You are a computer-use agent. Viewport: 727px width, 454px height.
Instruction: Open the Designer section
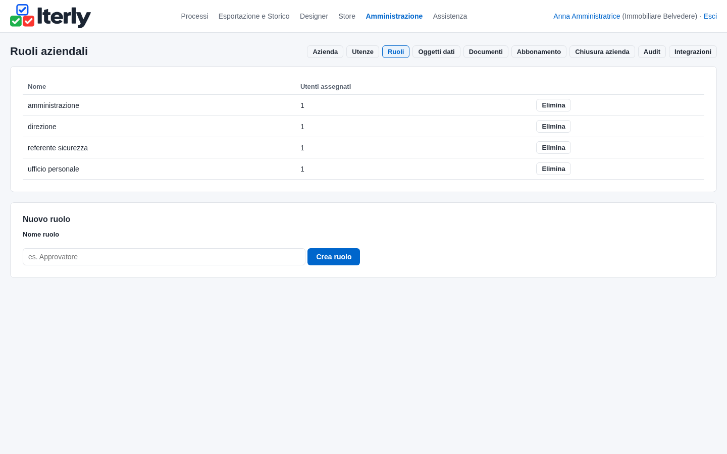point(314,16)
